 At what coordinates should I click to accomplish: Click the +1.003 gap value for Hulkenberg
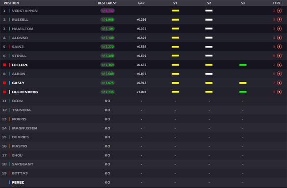pos(141,92)
